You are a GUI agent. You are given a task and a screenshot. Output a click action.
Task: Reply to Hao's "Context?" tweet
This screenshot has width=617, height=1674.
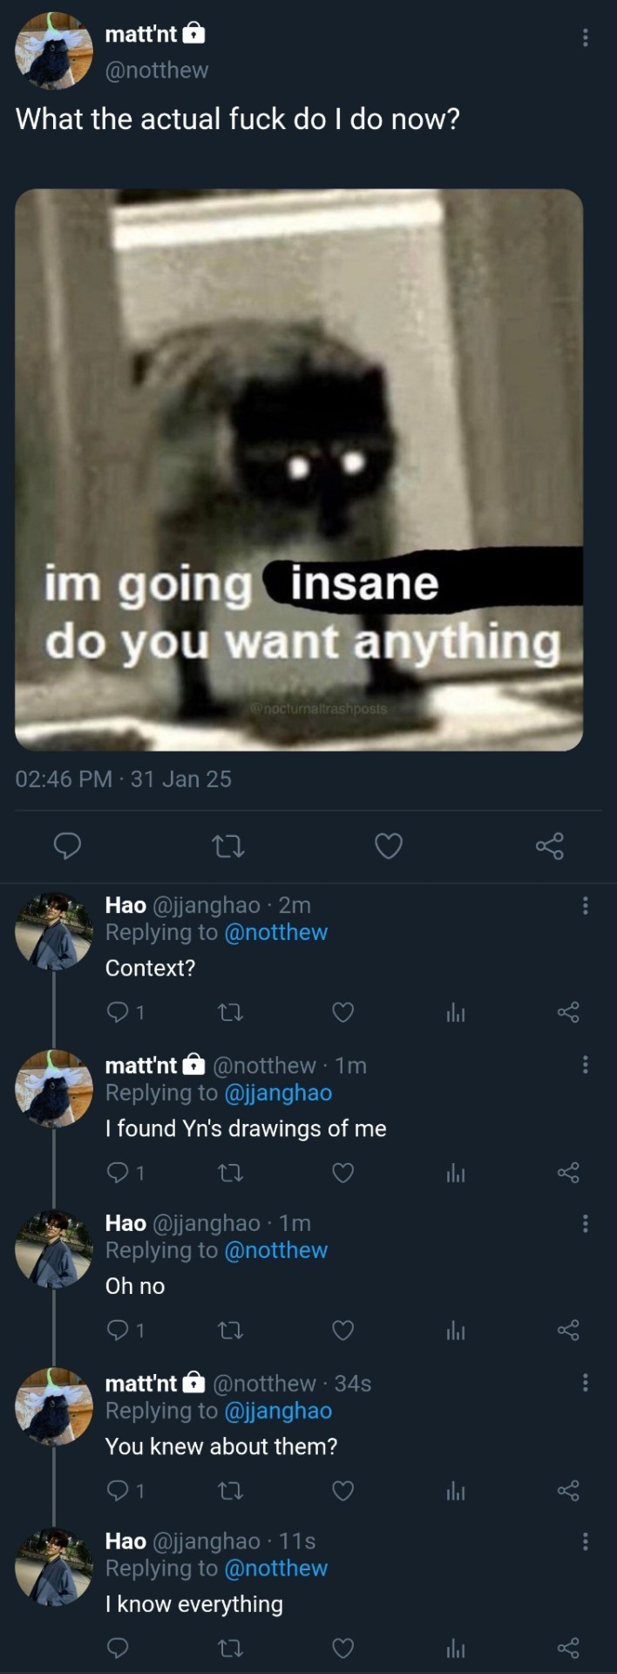pos(118,1012)
